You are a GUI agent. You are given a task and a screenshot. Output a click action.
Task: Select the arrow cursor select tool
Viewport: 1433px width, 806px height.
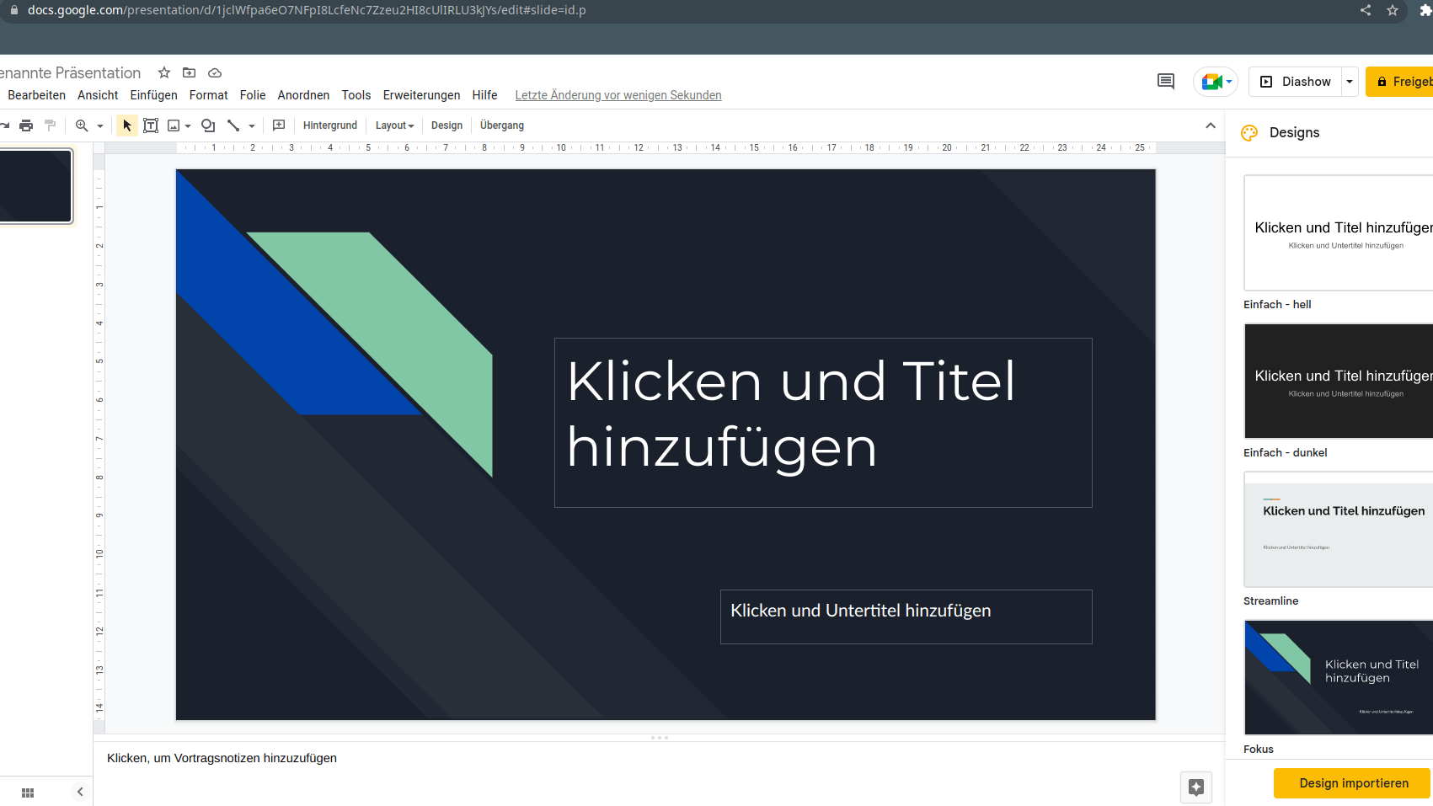pos(127,125)
